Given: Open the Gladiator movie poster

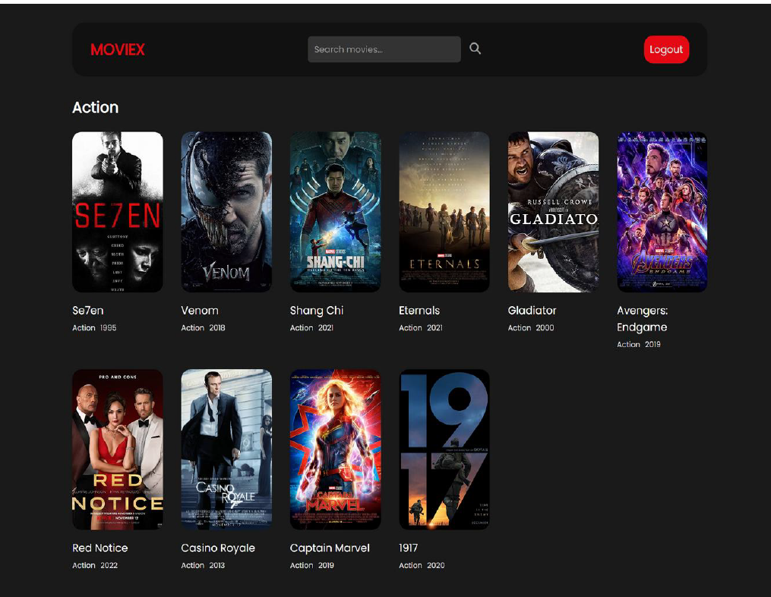Looking at the screenshot, I should (553, 212).
